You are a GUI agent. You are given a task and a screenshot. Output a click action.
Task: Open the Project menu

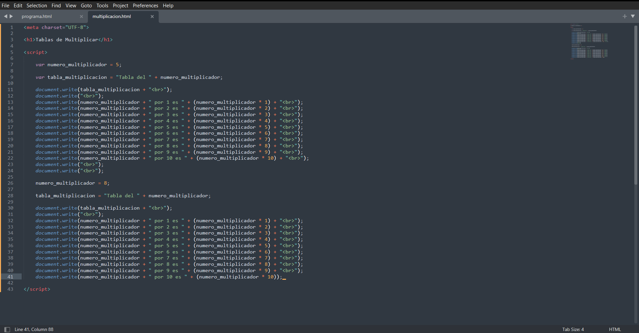[120, 6]
